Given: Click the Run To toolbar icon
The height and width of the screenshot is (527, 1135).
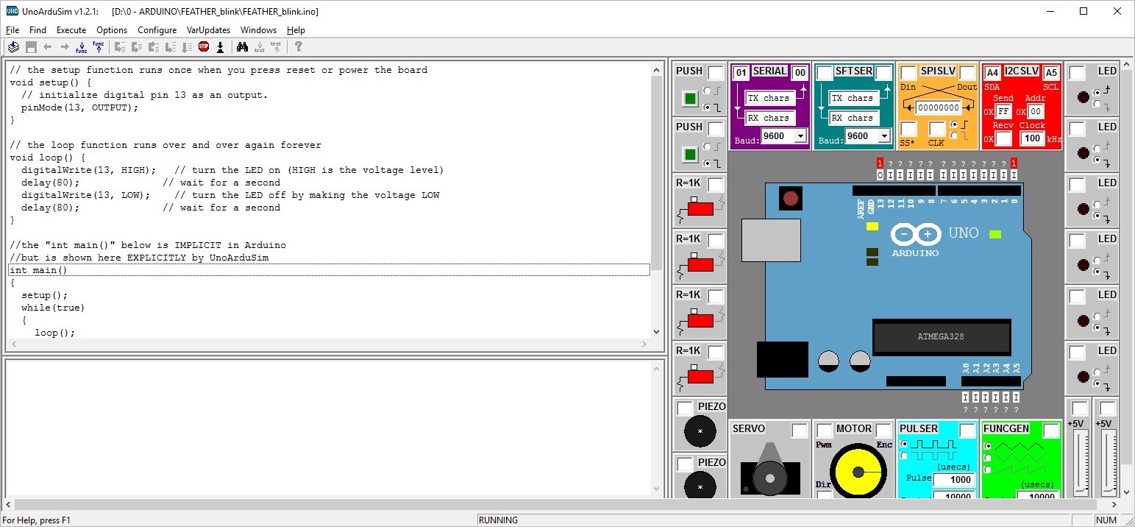Looking at the screenshot, I should pos(171,47).
